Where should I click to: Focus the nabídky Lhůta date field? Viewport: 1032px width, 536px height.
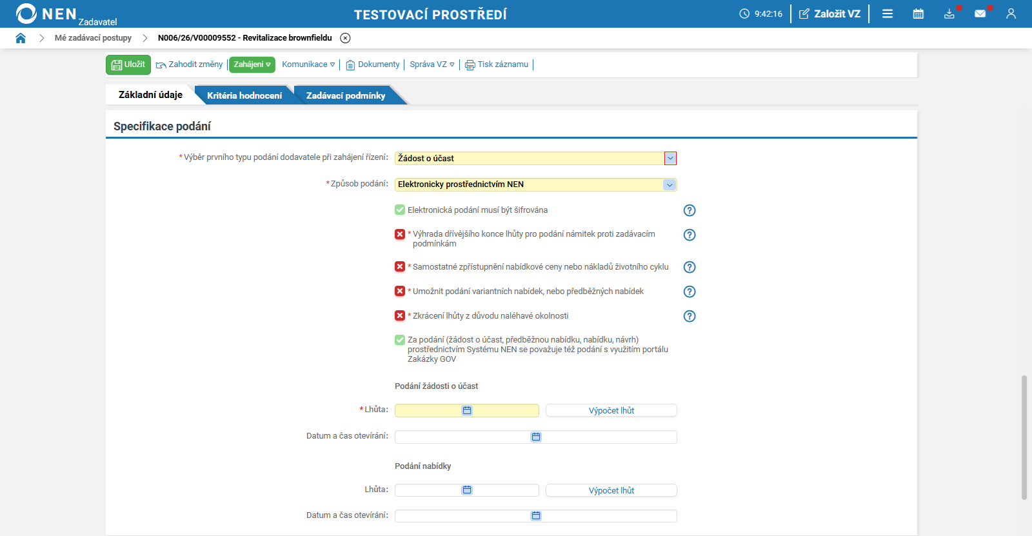(x=467, y=490)
